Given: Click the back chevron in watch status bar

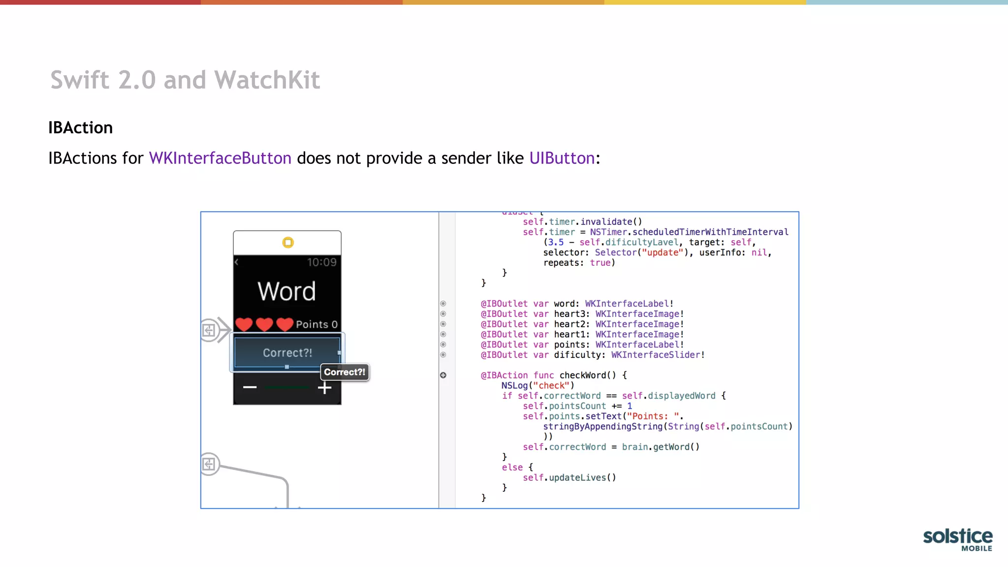Looking at the screenshot, I should click(237, 262).
